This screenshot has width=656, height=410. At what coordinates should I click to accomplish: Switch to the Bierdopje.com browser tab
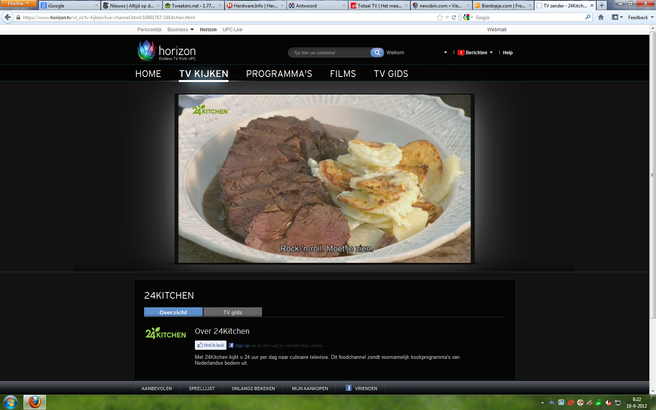click(503, 5)
